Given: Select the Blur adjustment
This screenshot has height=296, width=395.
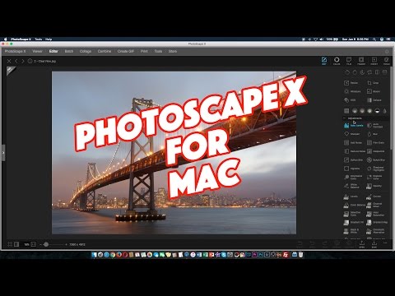Looking at the screenshot, I should pos(373,134).
